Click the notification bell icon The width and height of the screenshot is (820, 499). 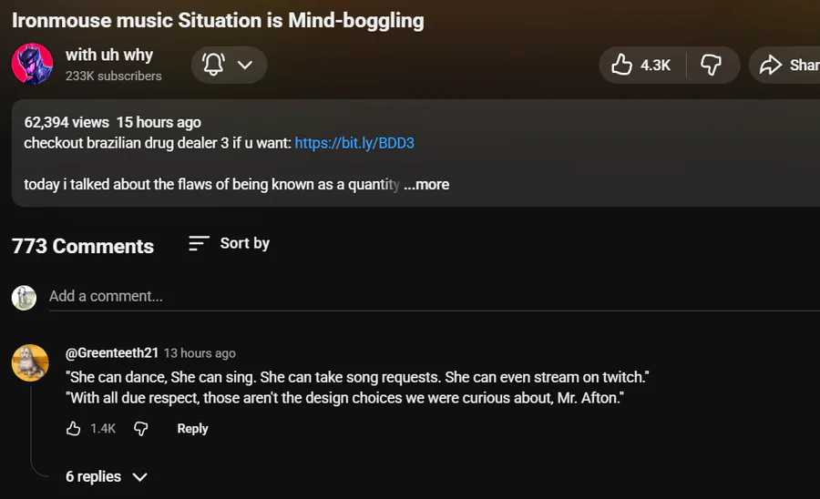[x=213, y=65]
